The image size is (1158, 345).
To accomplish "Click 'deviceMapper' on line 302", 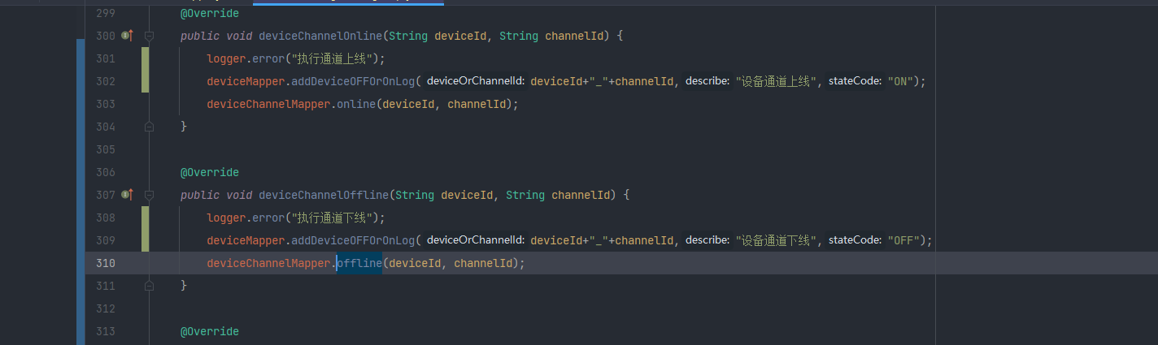I will 246,81.
